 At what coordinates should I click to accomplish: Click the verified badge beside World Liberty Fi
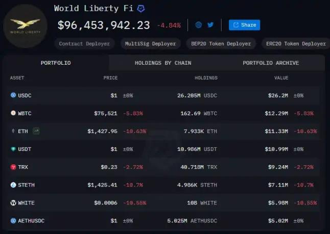[x=141, y=9]
